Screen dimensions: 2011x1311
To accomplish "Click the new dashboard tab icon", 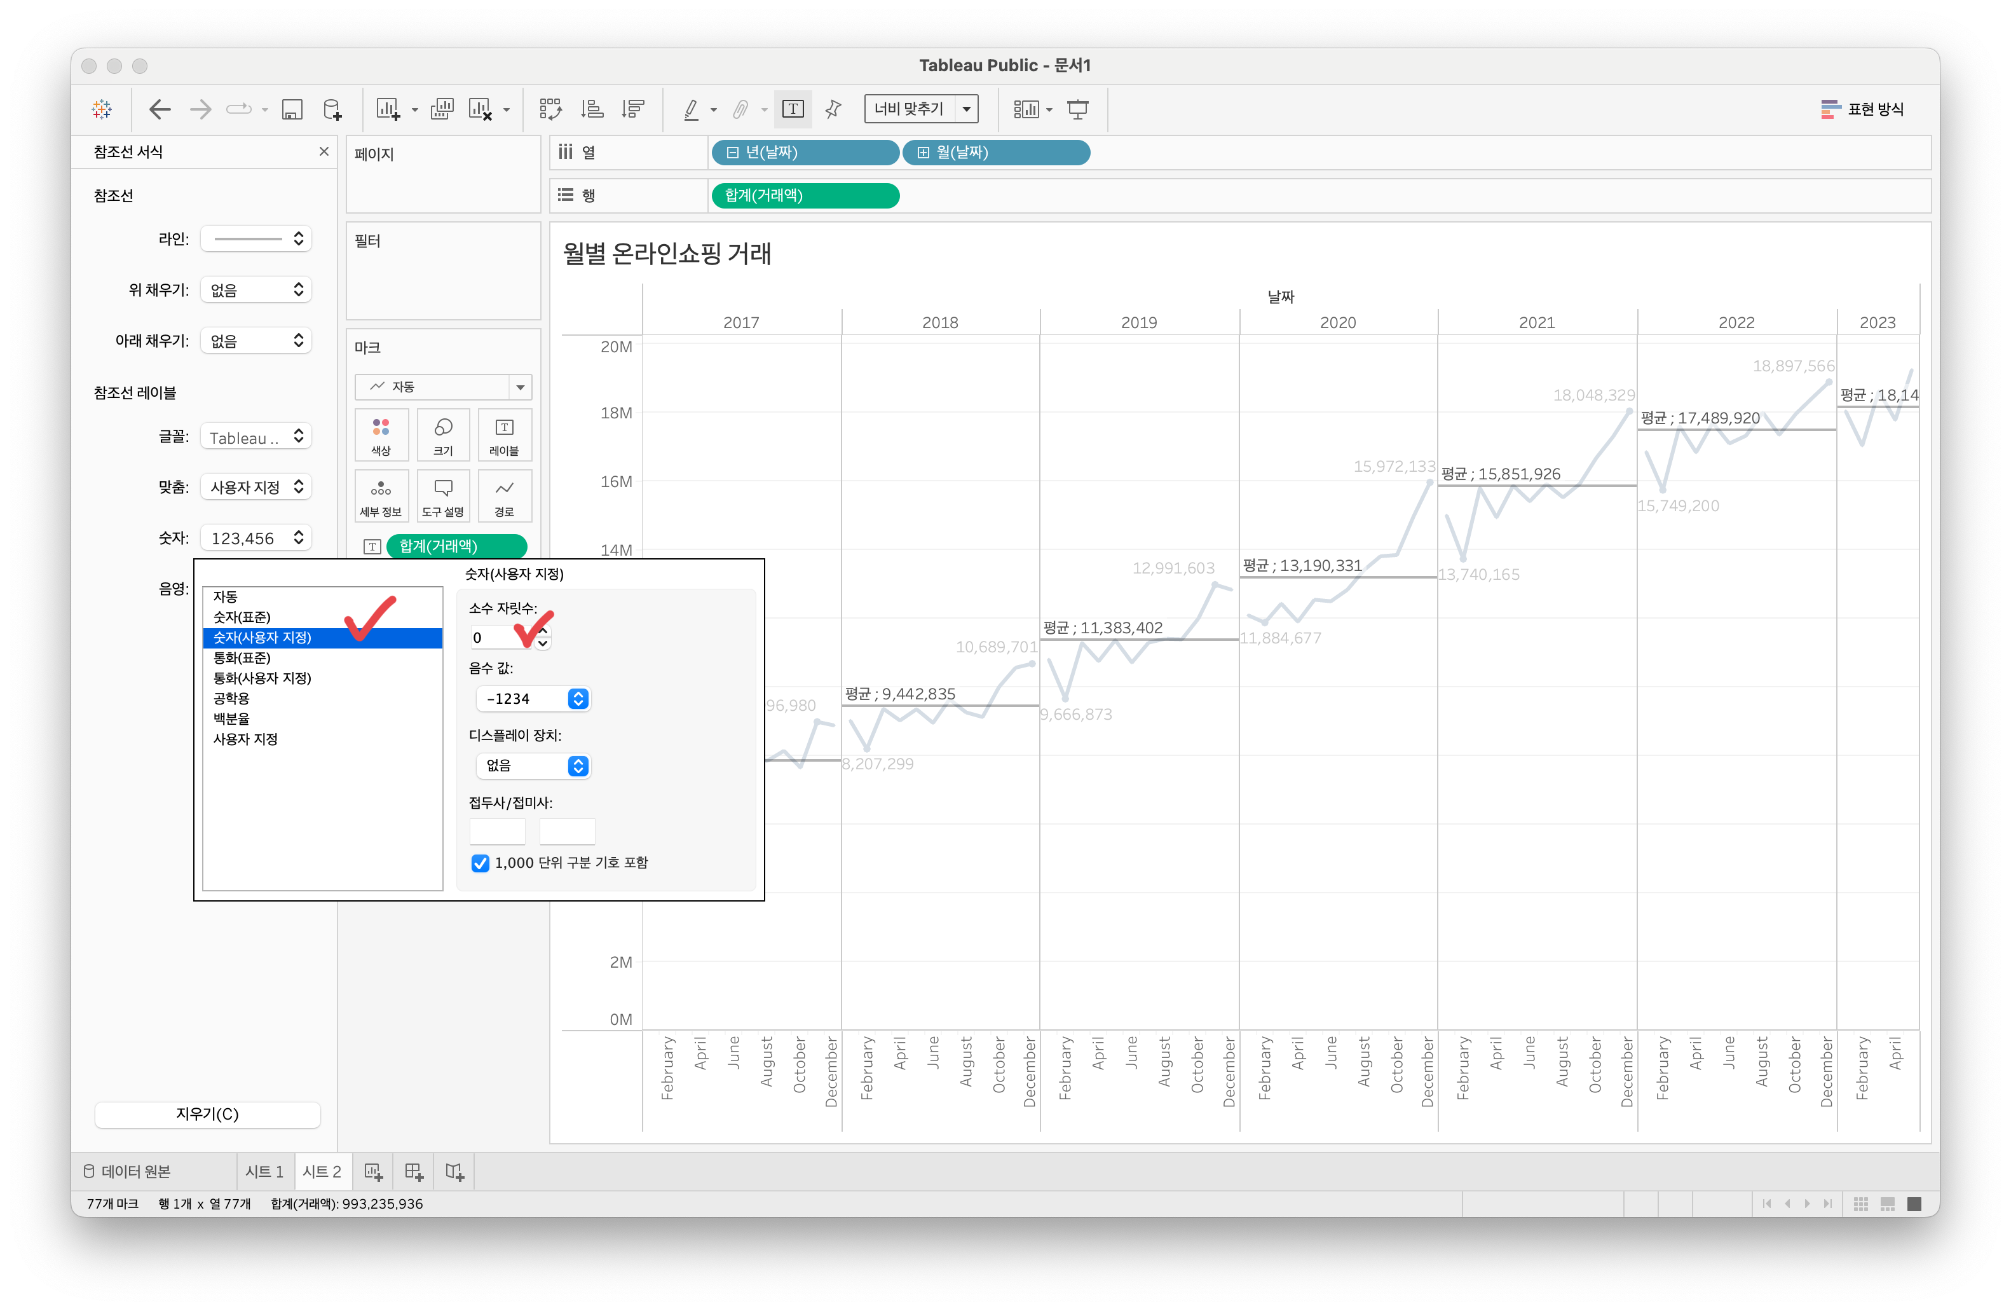I will point(414,1172).
